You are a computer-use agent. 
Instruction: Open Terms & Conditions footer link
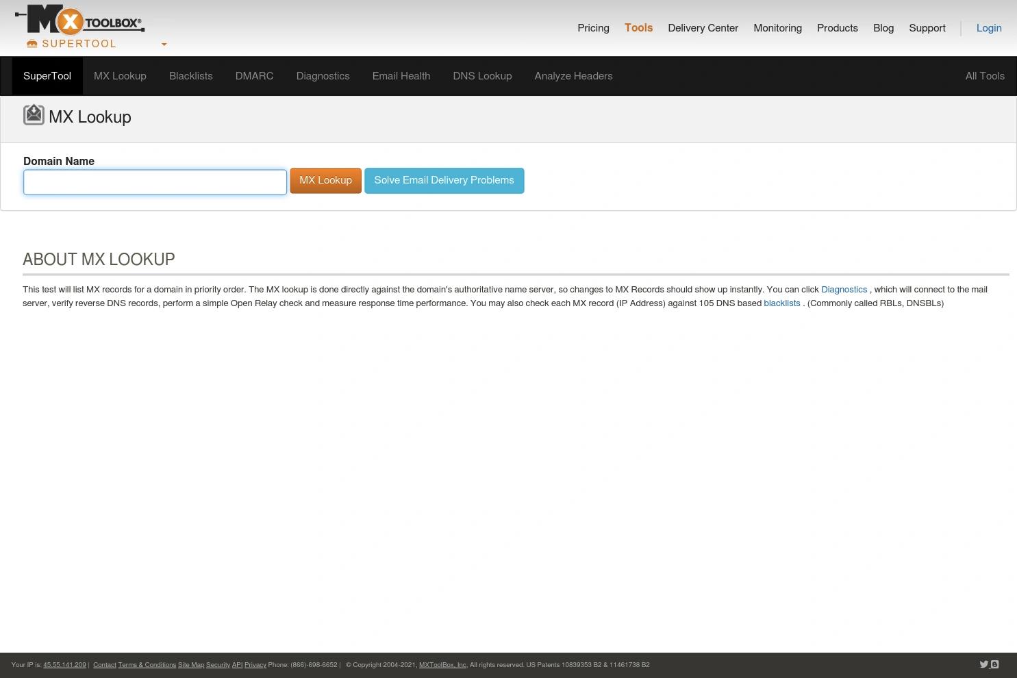point(147,665)
